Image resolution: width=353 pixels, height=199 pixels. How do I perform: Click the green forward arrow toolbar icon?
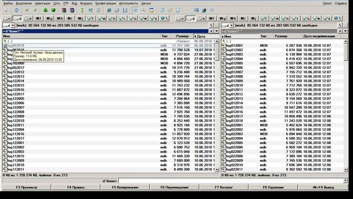(x=35, y=11)
